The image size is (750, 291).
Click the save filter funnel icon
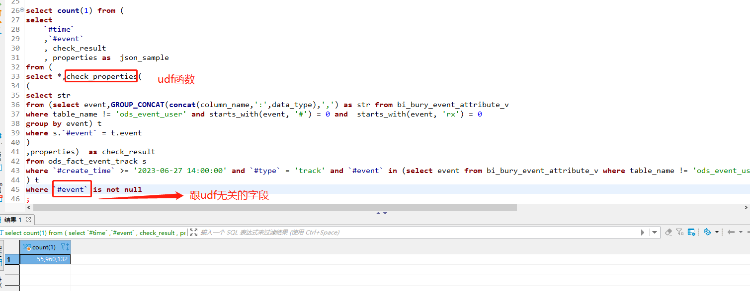[679, 232]
